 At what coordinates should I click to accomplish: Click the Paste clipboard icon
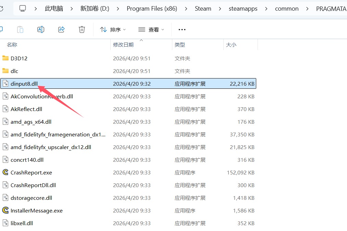[20, 29]
